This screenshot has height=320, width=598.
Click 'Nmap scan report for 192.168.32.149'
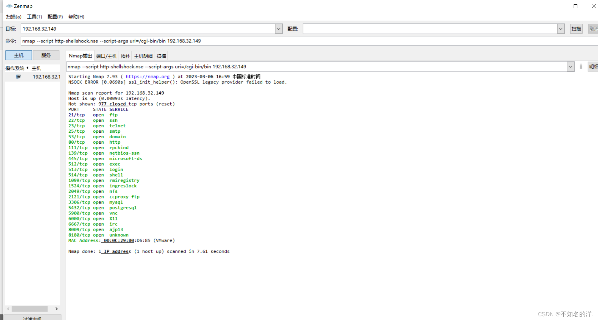pos(116,93)
